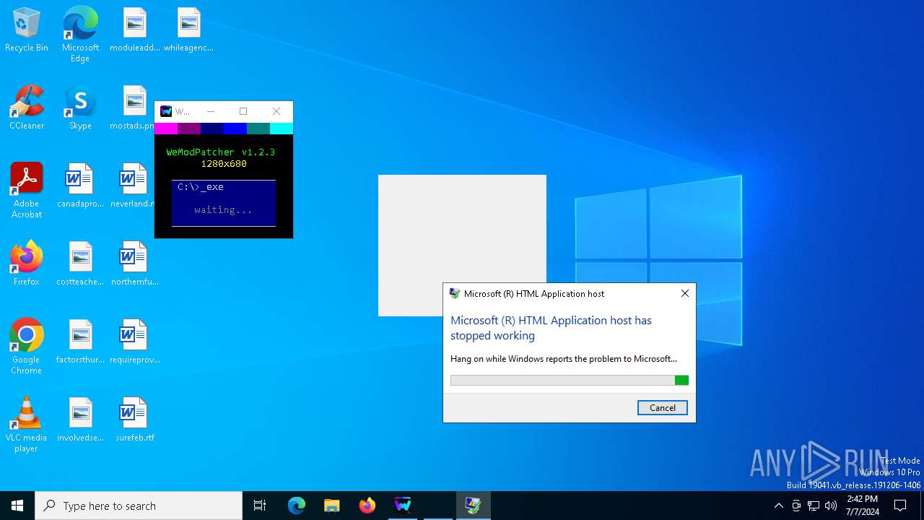The width and height of the screenshot is (924, 520).
Task: Open File Explorer from taskbar
Action: tap(332, 506)
